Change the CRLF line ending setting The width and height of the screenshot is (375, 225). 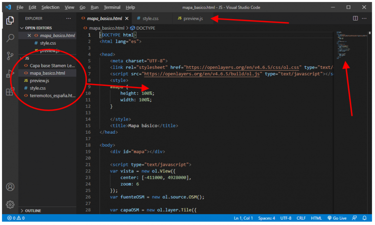click(x=300, y=218)
